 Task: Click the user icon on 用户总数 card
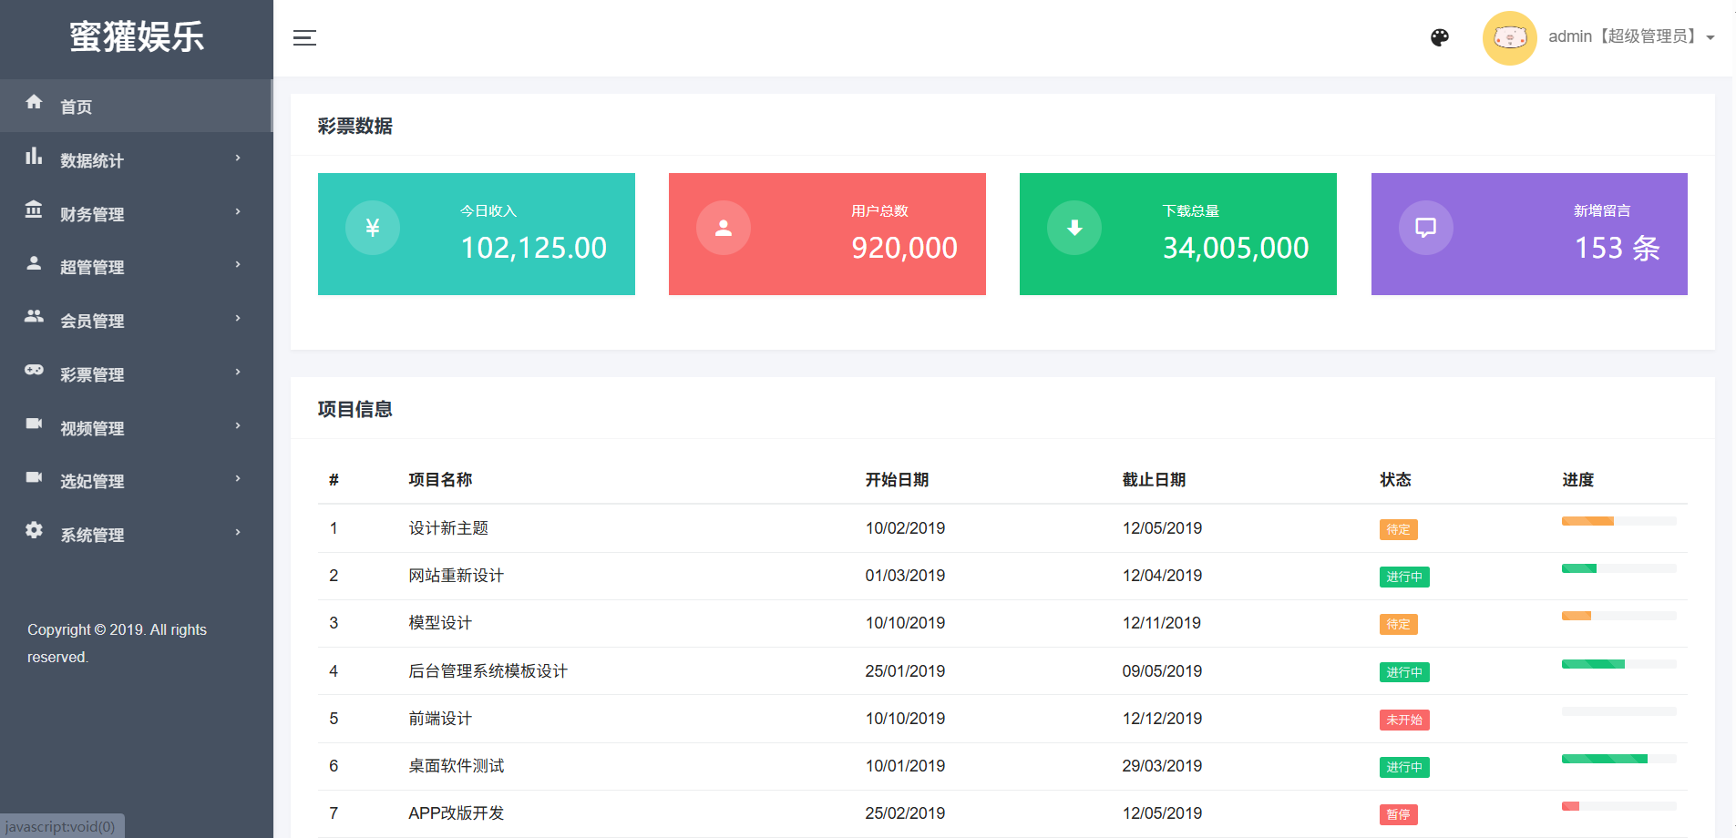[724, 228]
